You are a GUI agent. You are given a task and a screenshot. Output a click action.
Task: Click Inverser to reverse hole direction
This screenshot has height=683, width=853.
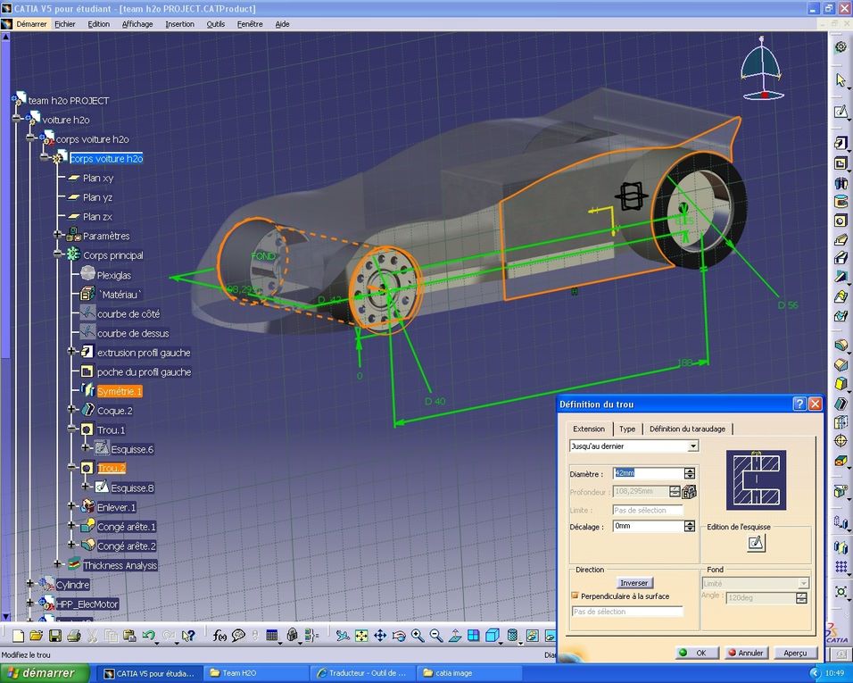point(634,583)
